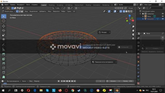Image resolution: width=165 pixels, height=93 pixels.
Task: Expand the Torus.001 outliner item
Action: click(x=143, y=19)
